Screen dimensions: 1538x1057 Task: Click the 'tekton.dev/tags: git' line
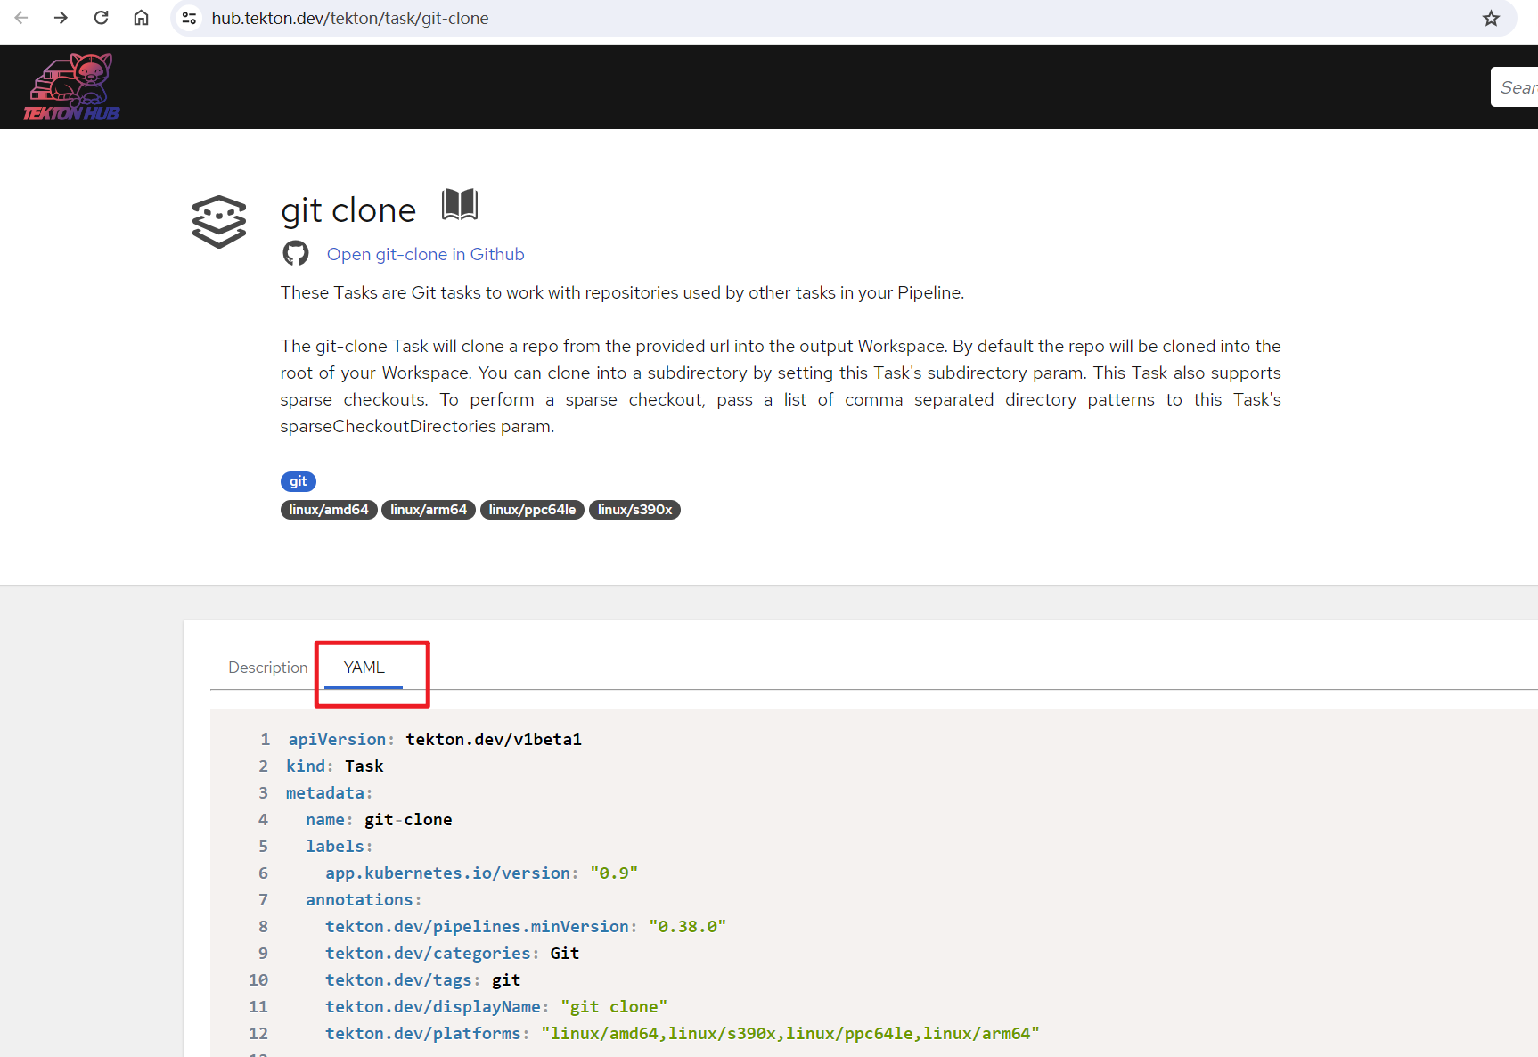pyautogui.click(x=422, y=979)
